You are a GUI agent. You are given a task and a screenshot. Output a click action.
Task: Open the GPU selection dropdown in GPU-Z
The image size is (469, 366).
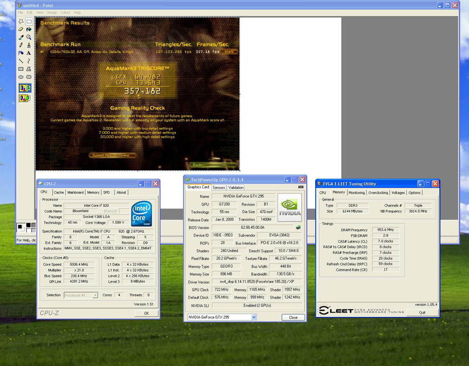[254, 317]
